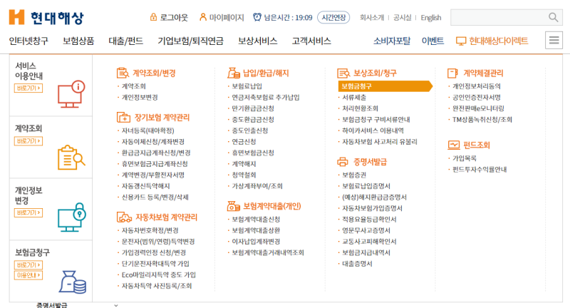570x308 pixels.
Task: Click the 회사소개 link
Action: pos(372,17)
